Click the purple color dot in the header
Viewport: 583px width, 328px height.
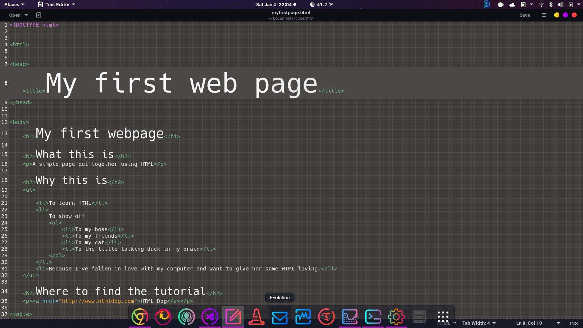point(565,15)
